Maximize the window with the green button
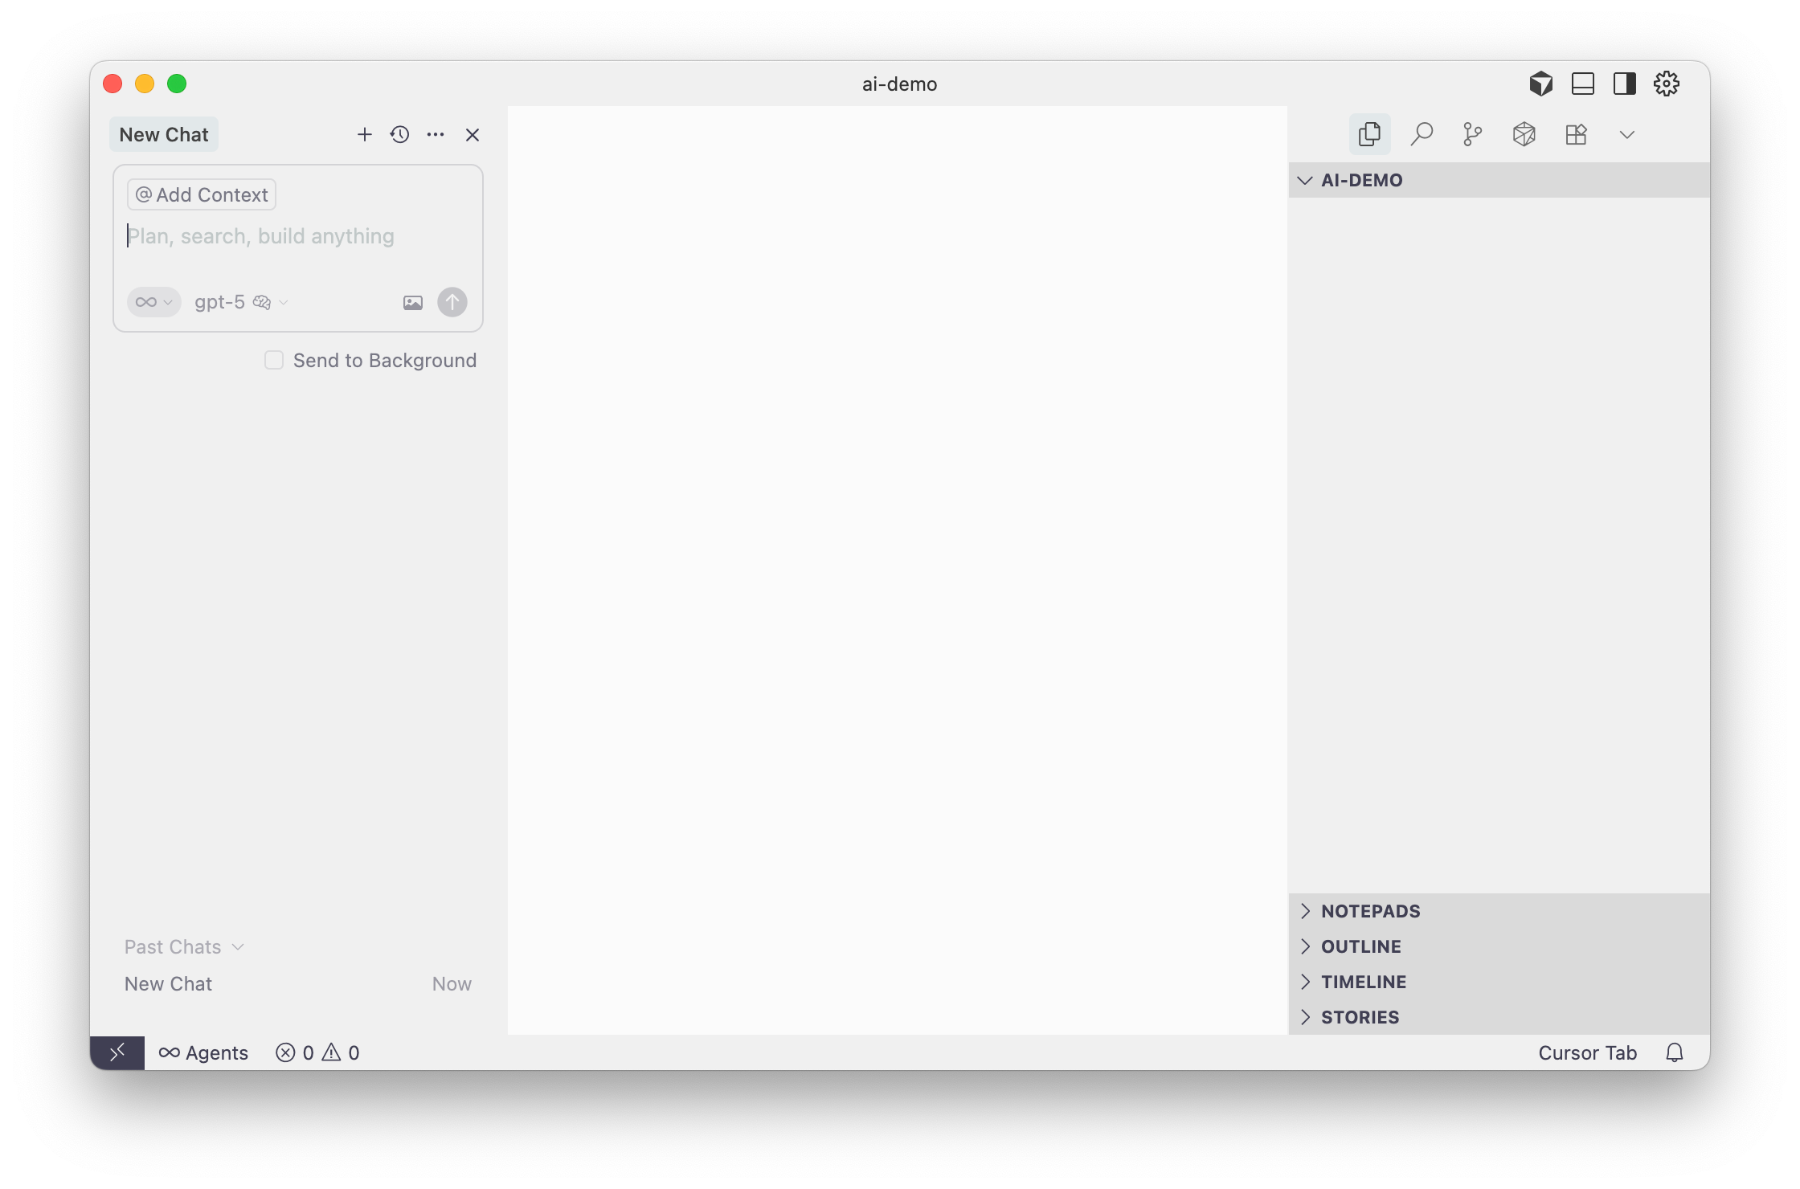The height and width of the screenshot is (1189, 1800). tap(177, 84)
